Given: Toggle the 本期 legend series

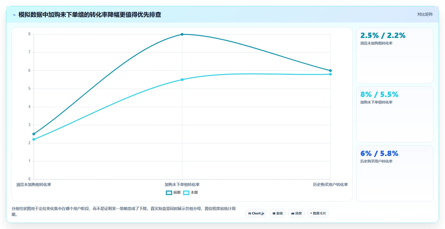Looking at the screenshot, I should 190,193.
